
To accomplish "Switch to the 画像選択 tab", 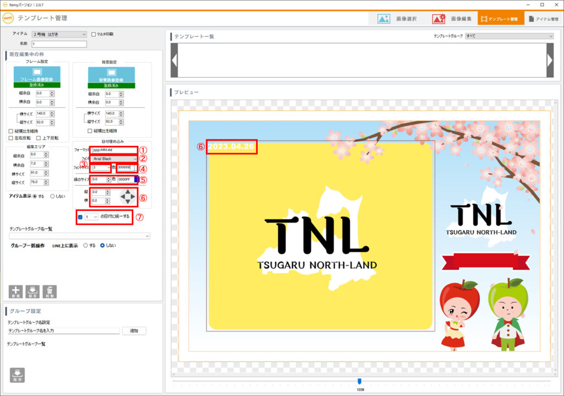I will pyautogui.click(x=397, y=19).
